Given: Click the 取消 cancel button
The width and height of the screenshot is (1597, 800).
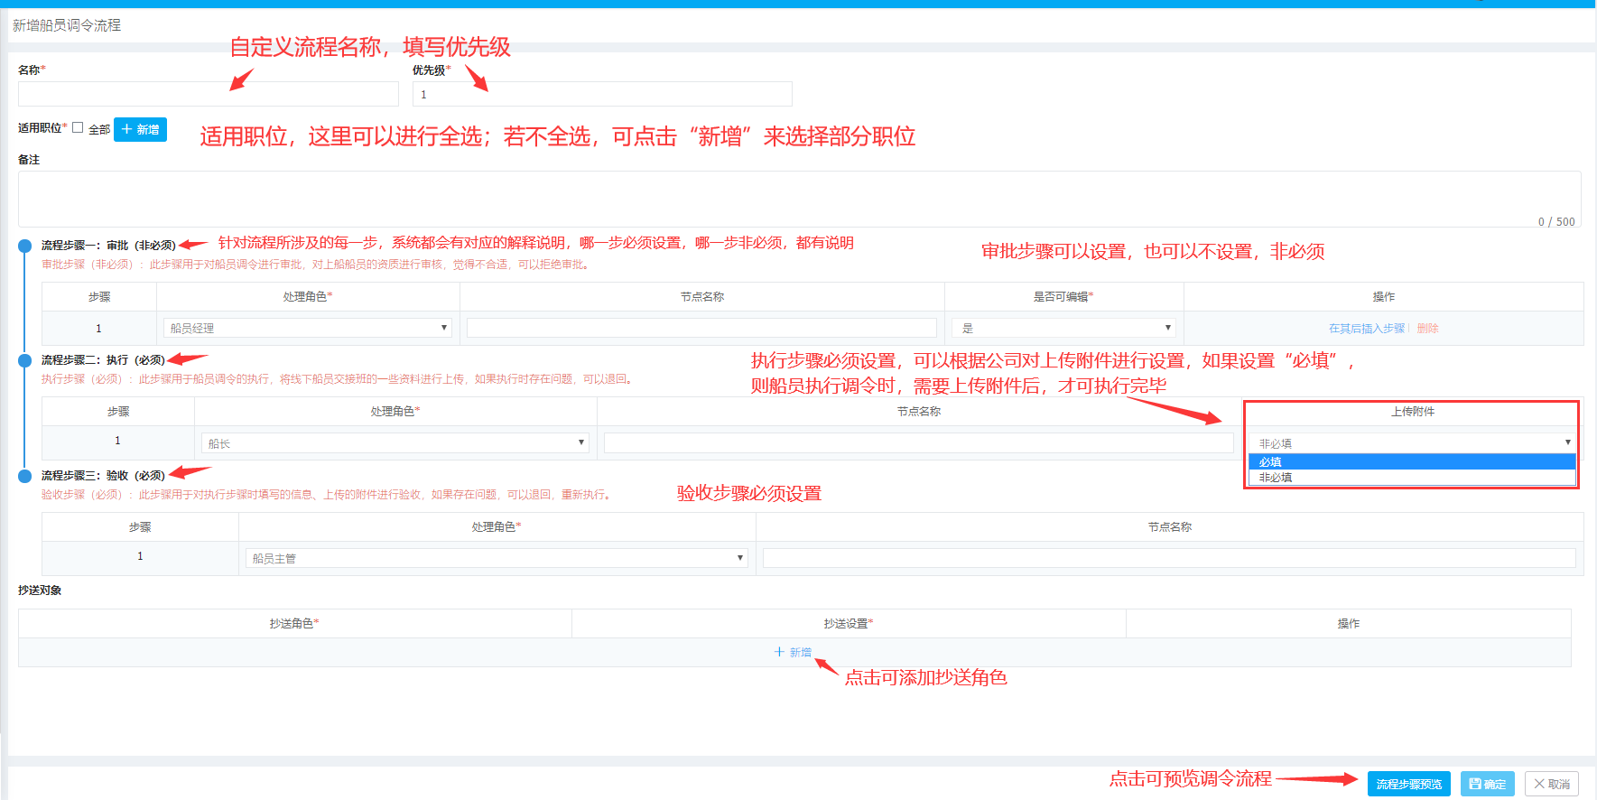Looking at the screenshot, I should point(1552,784).
